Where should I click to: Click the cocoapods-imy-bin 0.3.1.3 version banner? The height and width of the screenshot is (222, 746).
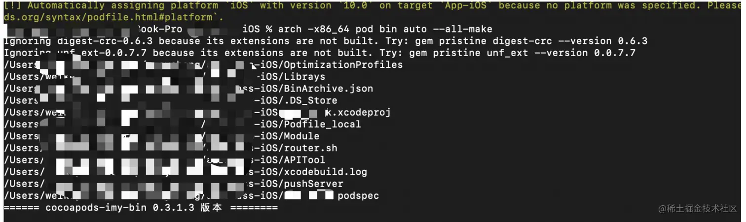[141, 208]
